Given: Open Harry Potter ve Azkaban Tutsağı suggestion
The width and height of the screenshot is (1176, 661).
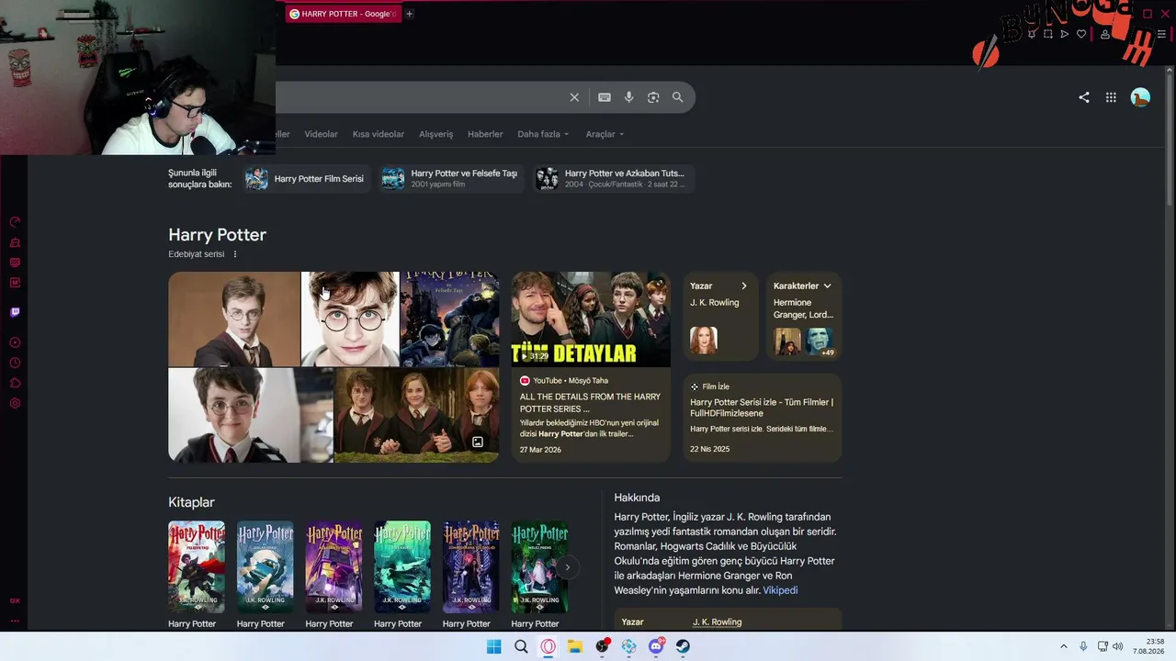Looking at the screenshot, I should coord(614,178).
